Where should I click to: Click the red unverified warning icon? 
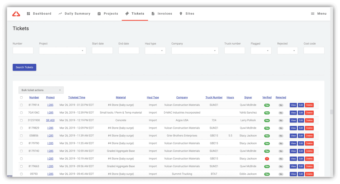tap(267, 159)
